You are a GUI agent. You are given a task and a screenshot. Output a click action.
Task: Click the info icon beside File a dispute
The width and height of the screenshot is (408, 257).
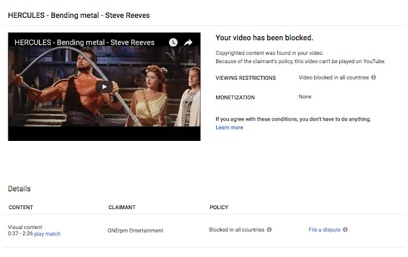pyautogui.click(x=346, y=230)
